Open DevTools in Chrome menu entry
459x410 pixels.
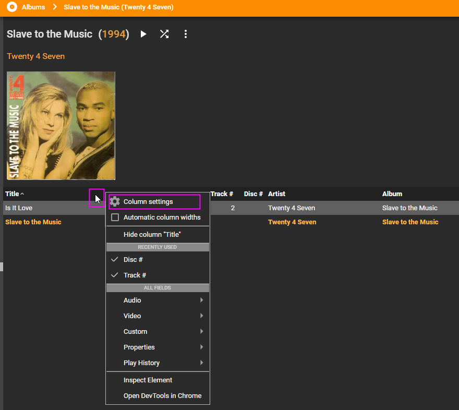click(x=162, y=396)
